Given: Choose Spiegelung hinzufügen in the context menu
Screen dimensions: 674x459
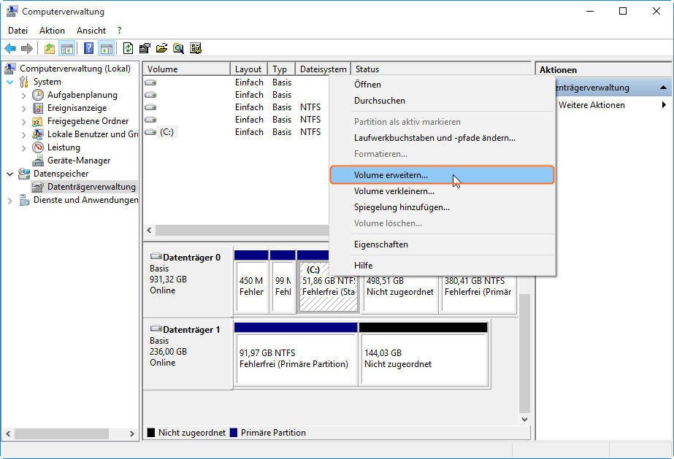Looking at the screenshot, I should coord(443,207).
